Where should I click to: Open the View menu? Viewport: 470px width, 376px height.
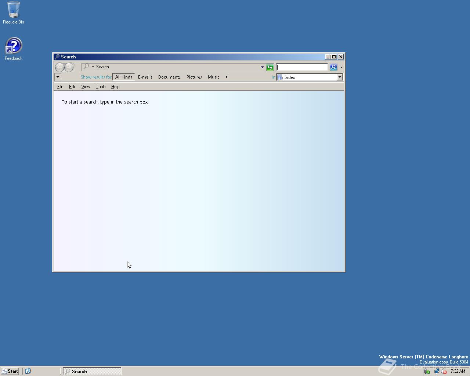click(86, 87)
